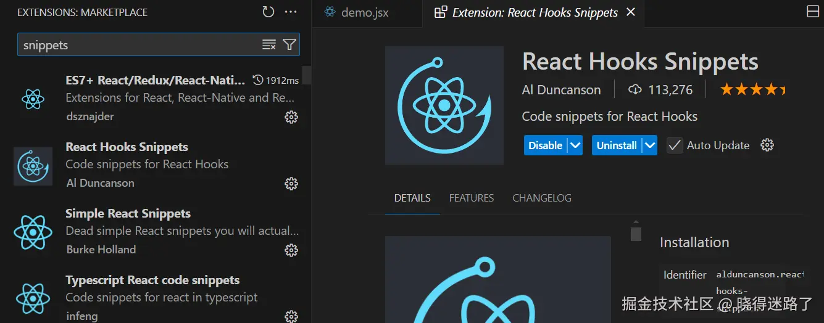824x323 pixels.
Task: Click the ES7+ React extension logo
Action: 33,99
